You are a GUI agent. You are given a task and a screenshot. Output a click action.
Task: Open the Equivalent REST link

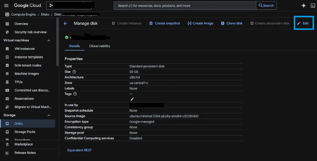(x=80, y=150)
